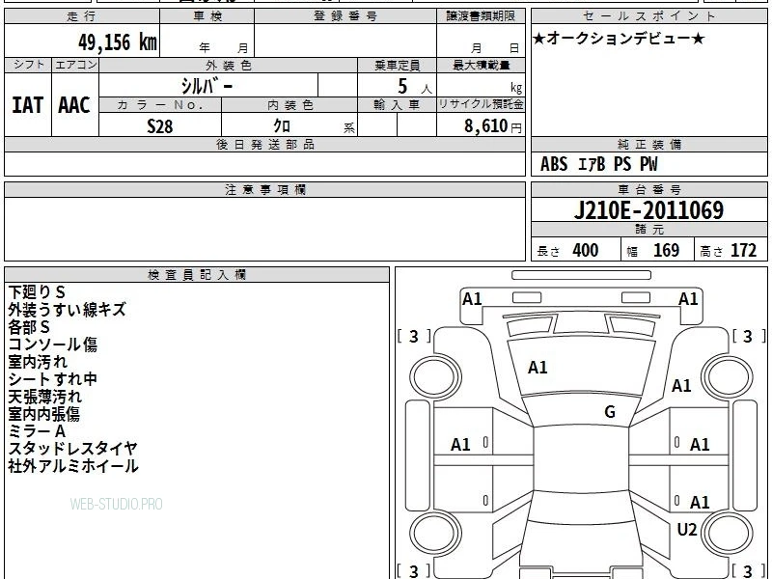This screenshot has width=772, height=579.
Task: Select the note シートすれ中
Action: tap(53, 378)
